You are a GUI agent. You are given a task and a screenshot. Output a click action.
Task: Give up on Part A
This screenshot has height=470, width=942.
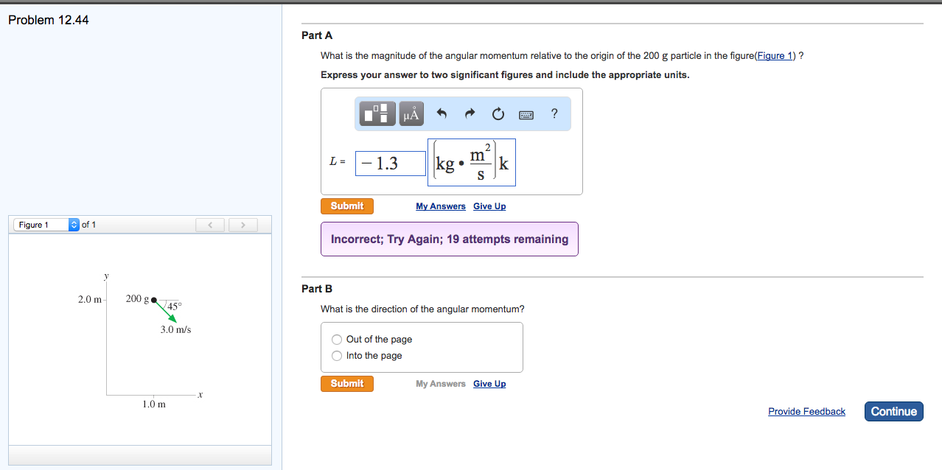point(489,206)
